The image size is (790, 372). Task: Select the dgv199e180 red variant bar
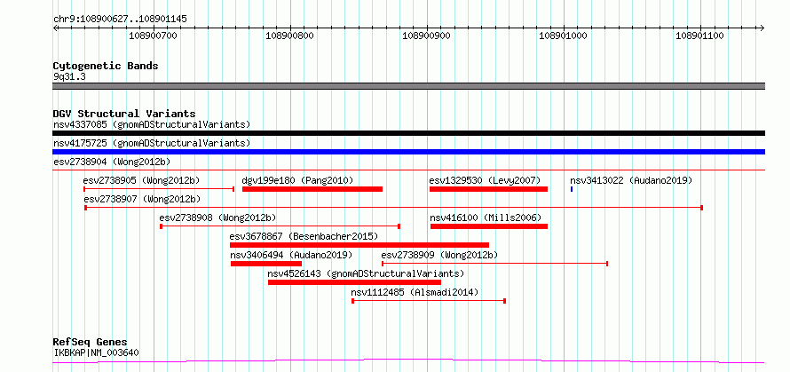tap(312, 189)
